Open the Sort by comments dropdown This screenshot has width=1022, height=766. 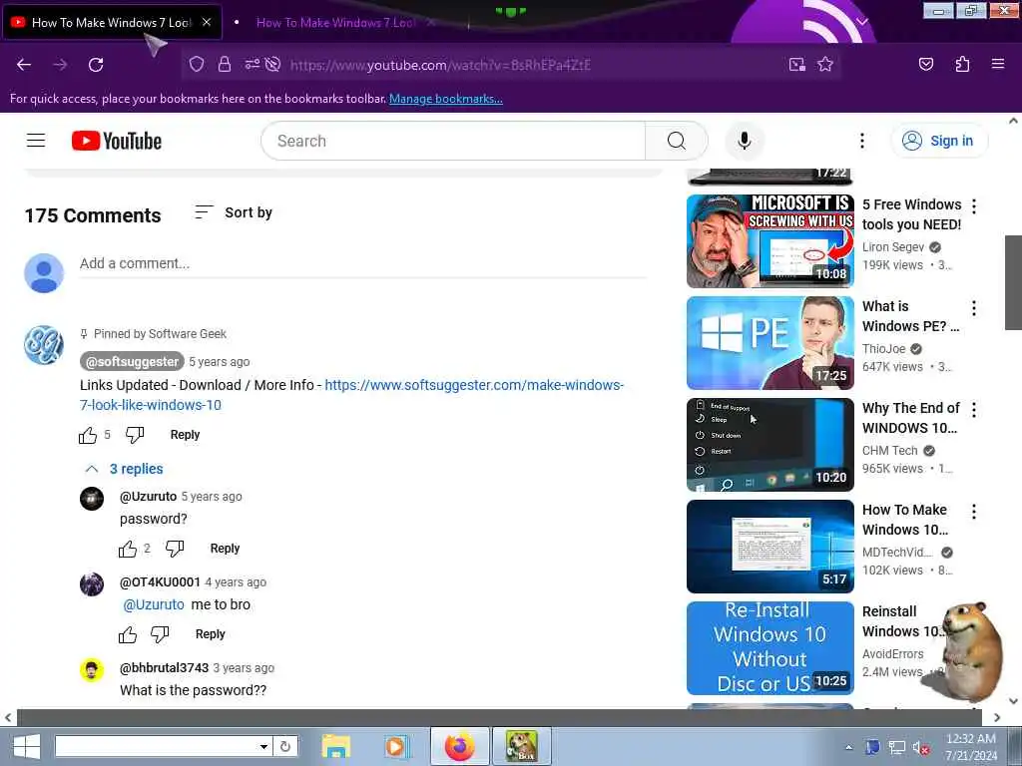click(234, 212)
